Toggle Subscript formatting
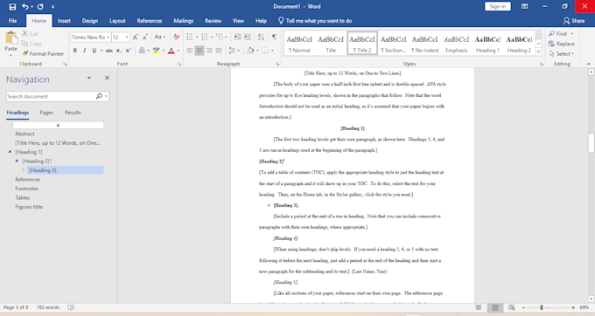Viewport: 595px width, 316px height. pyautogui.click(x=119, y=51)
